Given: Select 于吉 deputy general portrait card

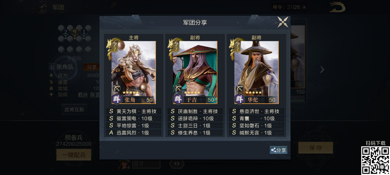Looking at the screenshot, I should pyautogui.click(x=195, y=73).
